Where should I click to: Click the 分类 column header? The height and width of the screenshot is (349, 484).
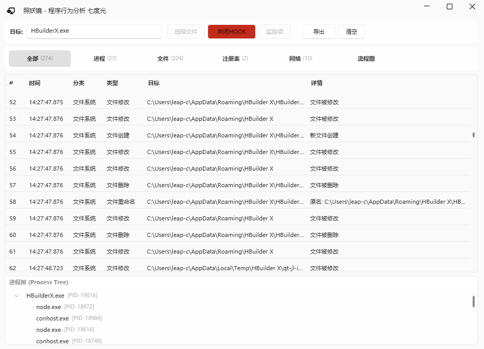pos(78,83)
